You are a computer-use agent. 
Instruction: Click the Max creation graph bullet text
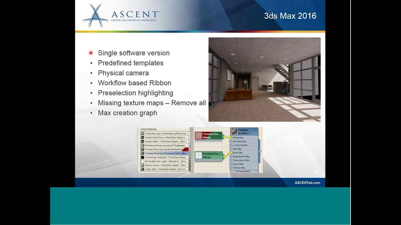(x=128, y=113)
